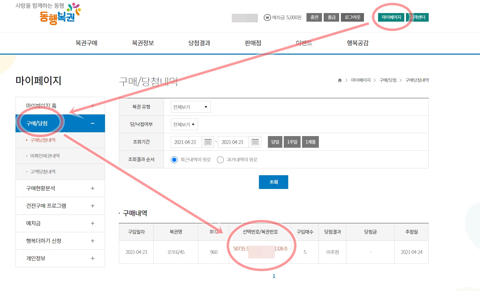Set period with 1개월 button
This screenshot has height=291, width=480.
(x=310, y=142)
